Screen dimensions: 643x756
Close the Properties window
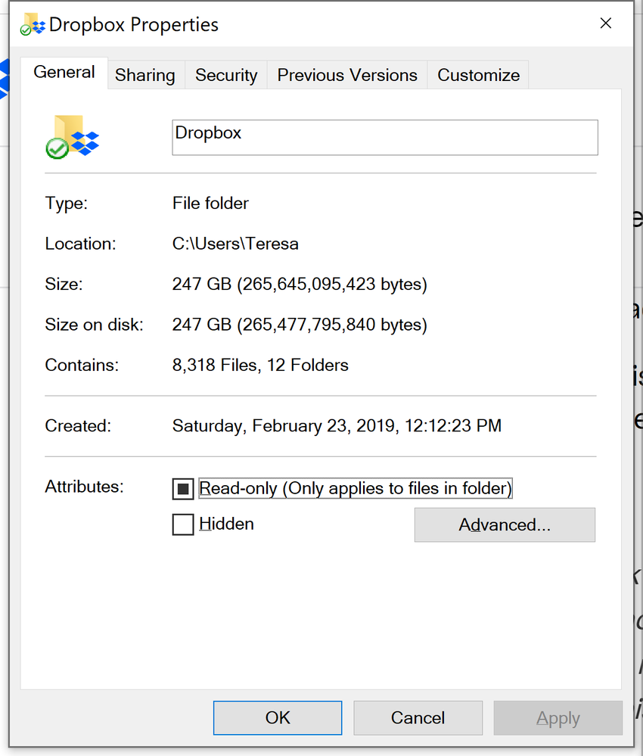605,23
